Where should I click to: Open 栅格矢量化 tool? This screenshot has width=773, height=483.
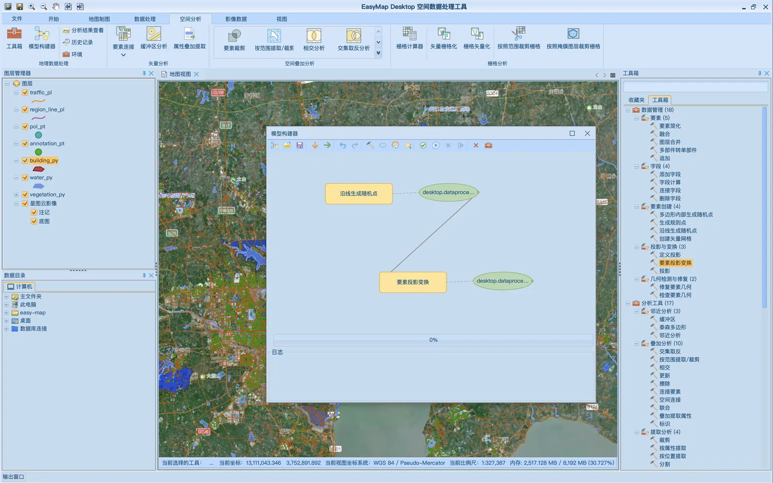(x=477, y=38)
